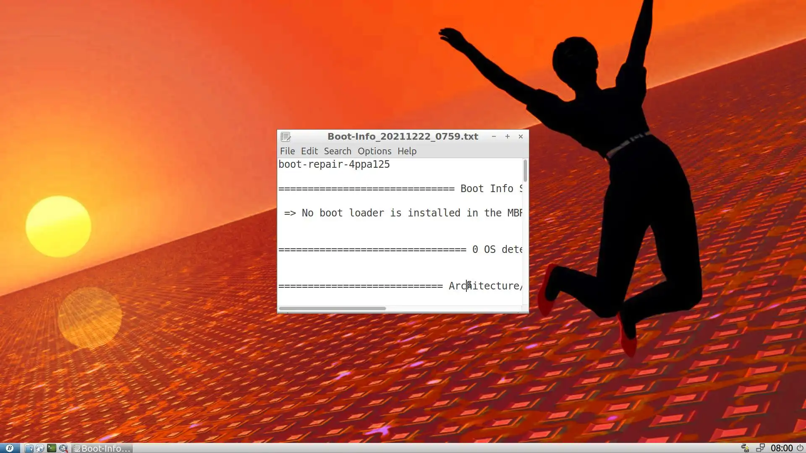Launch the file manager from the taskbar
806x453 pixels.
pos(29,448)
